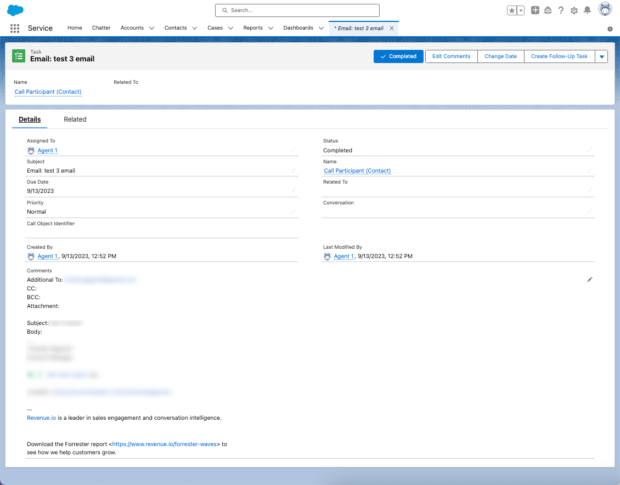This screenshot has height=485, width=620.
Task: Click the pencil icon beside Comments
Action: pos(590,279)
